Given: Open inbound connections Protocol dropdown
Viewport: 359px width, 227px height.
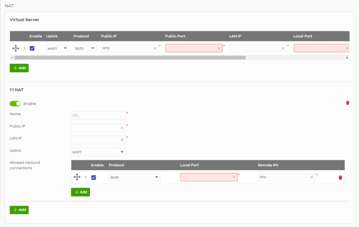Looking at the screenshot, I should point(135,177).
